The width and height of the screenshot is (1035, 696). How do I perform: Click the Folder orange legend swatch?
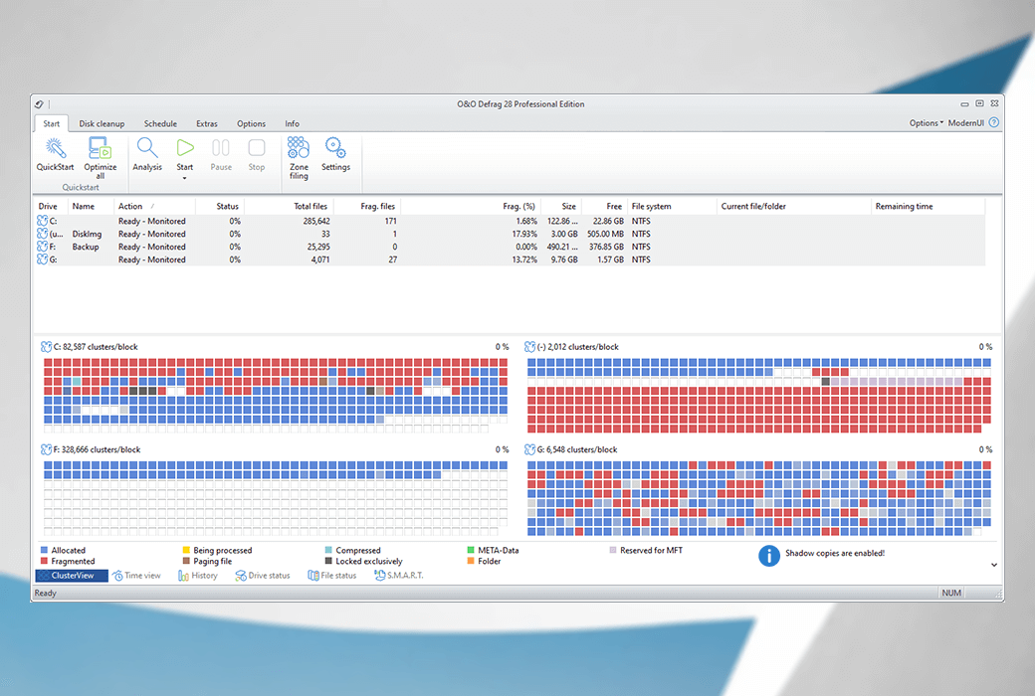click(471, 561)
